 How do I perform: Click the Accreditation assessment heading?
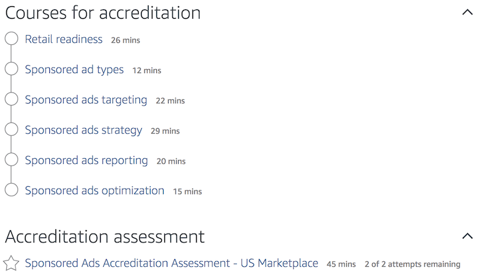coord(104,237)
